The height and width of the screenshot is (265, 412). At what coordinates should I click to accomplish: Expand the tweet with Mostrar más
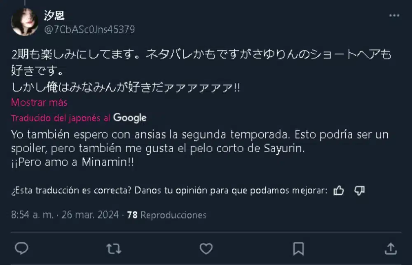coord(39,102)
